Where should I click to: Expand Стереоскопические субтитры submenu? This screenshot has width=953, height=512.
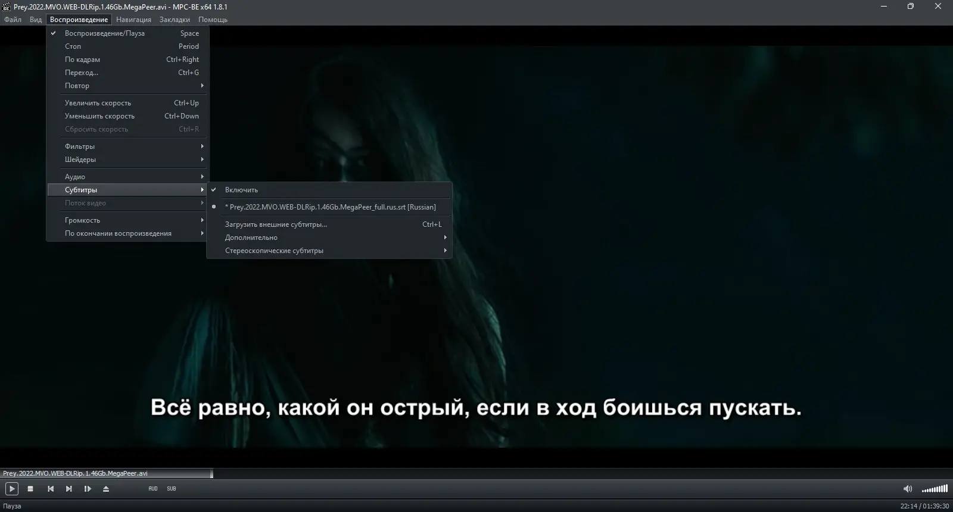329,251
